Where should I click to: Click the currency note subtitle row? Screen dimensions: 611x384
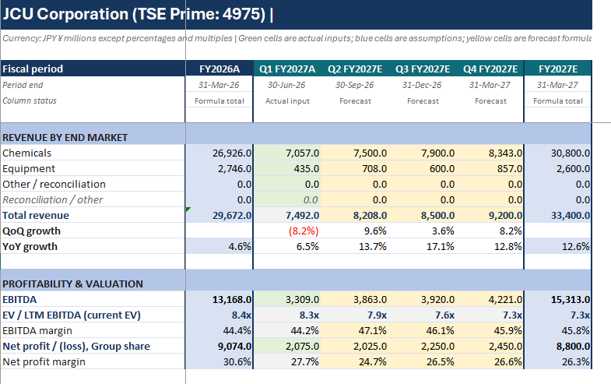[x=296, y=38]
